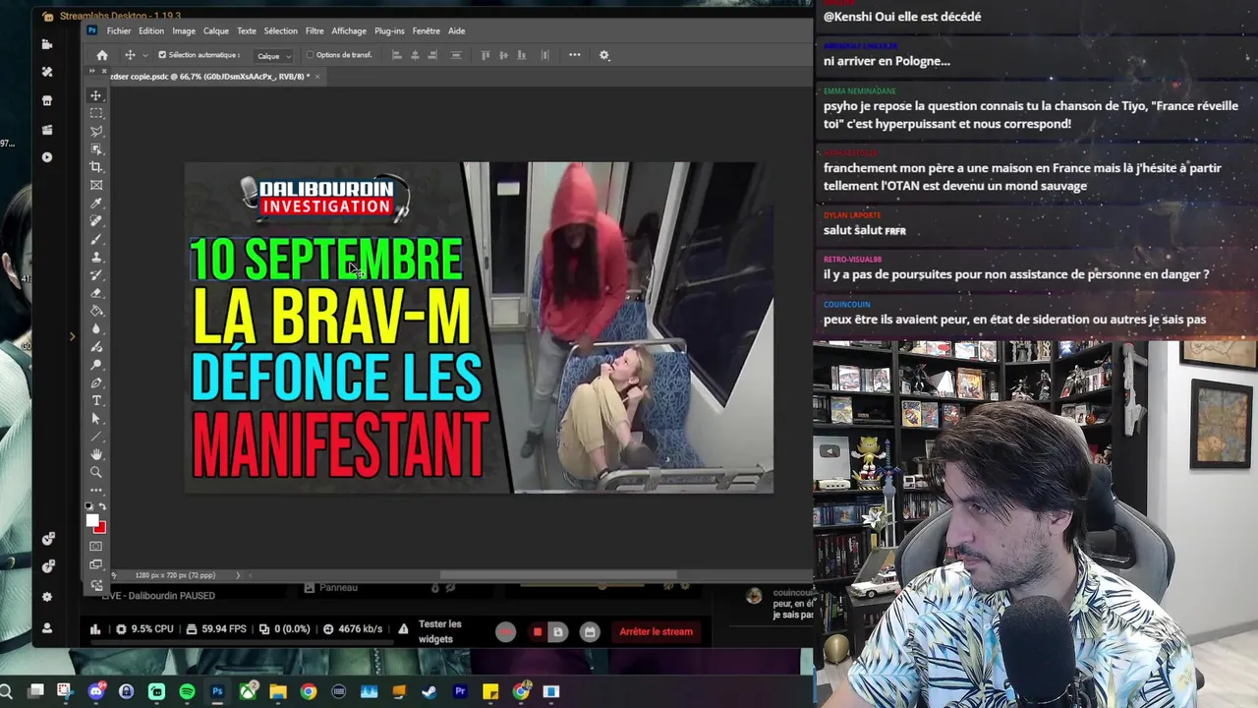
Task: Select the Clone Stamp tool
Action: (96, 257)
